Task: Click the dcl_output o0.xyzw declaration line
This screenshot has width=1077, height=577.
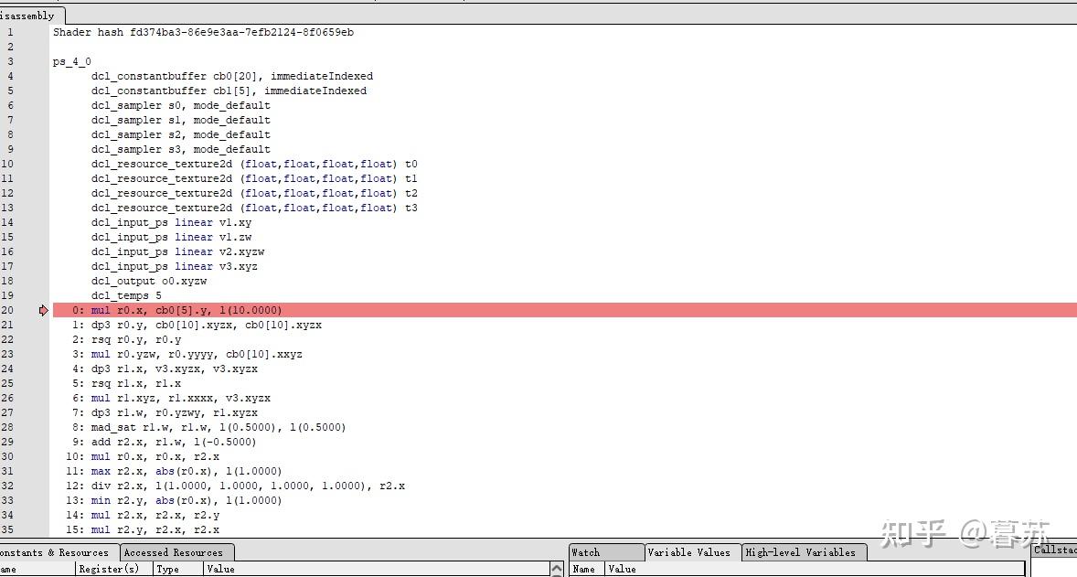Action: (x=146, y=281)
